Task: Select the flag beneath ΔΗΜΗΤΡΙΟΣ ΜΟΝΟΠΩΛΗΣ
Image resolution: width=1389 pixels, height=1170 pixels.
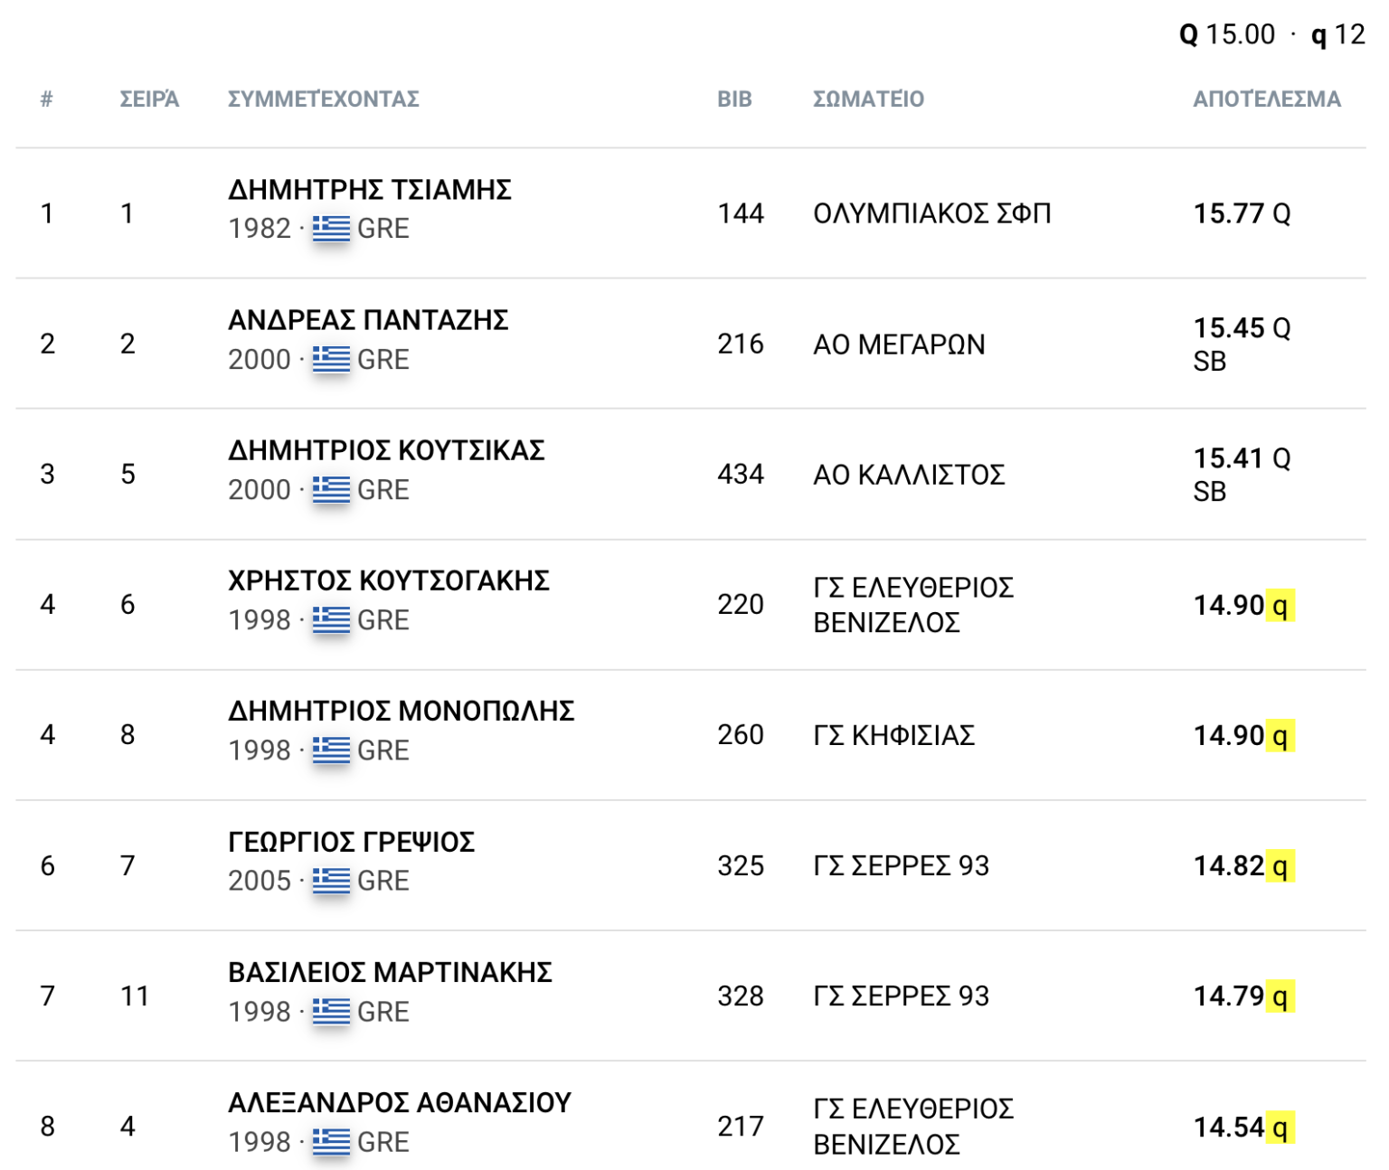Action: coord(331,750)
